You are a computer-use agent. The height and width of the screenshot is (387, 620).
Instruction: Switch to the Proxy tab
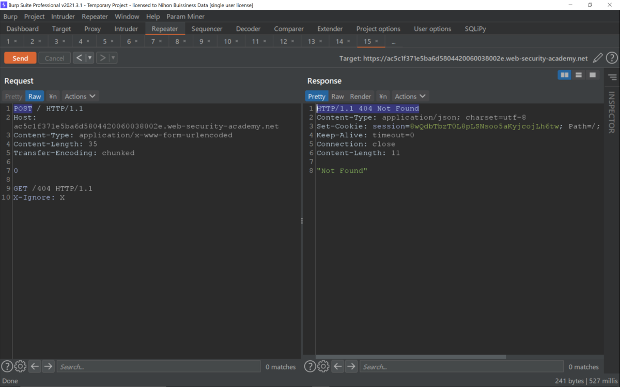coord(92,29)
